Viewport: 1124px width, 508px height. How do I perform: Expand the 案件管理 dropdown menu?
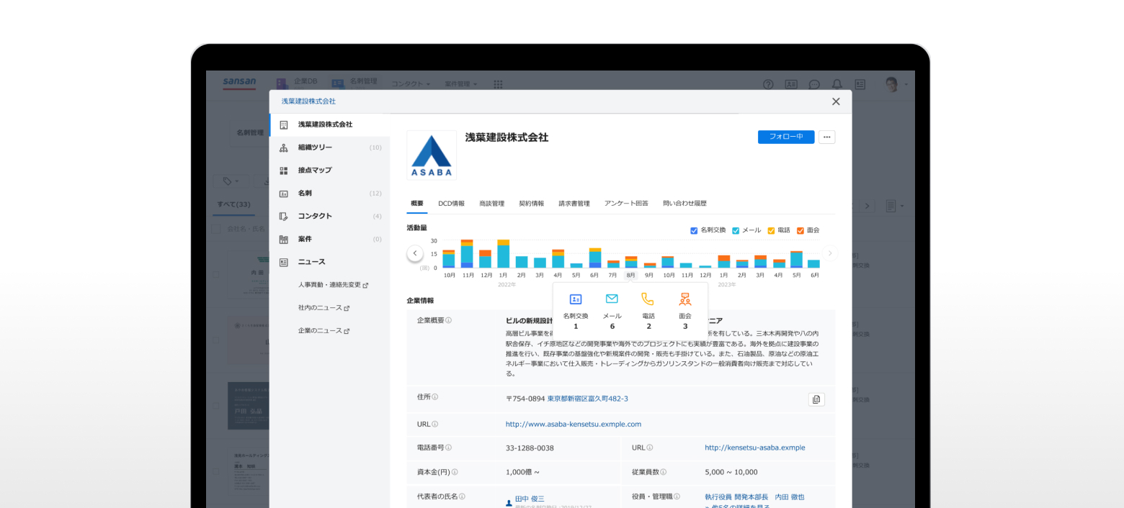click(461, 84)
